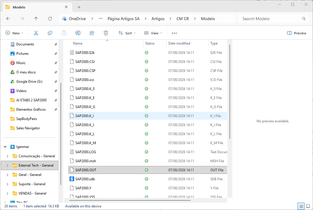Click the Copy icon in toolbar
The width and height of the screenshot is (313, 210).
coord(50,33)
